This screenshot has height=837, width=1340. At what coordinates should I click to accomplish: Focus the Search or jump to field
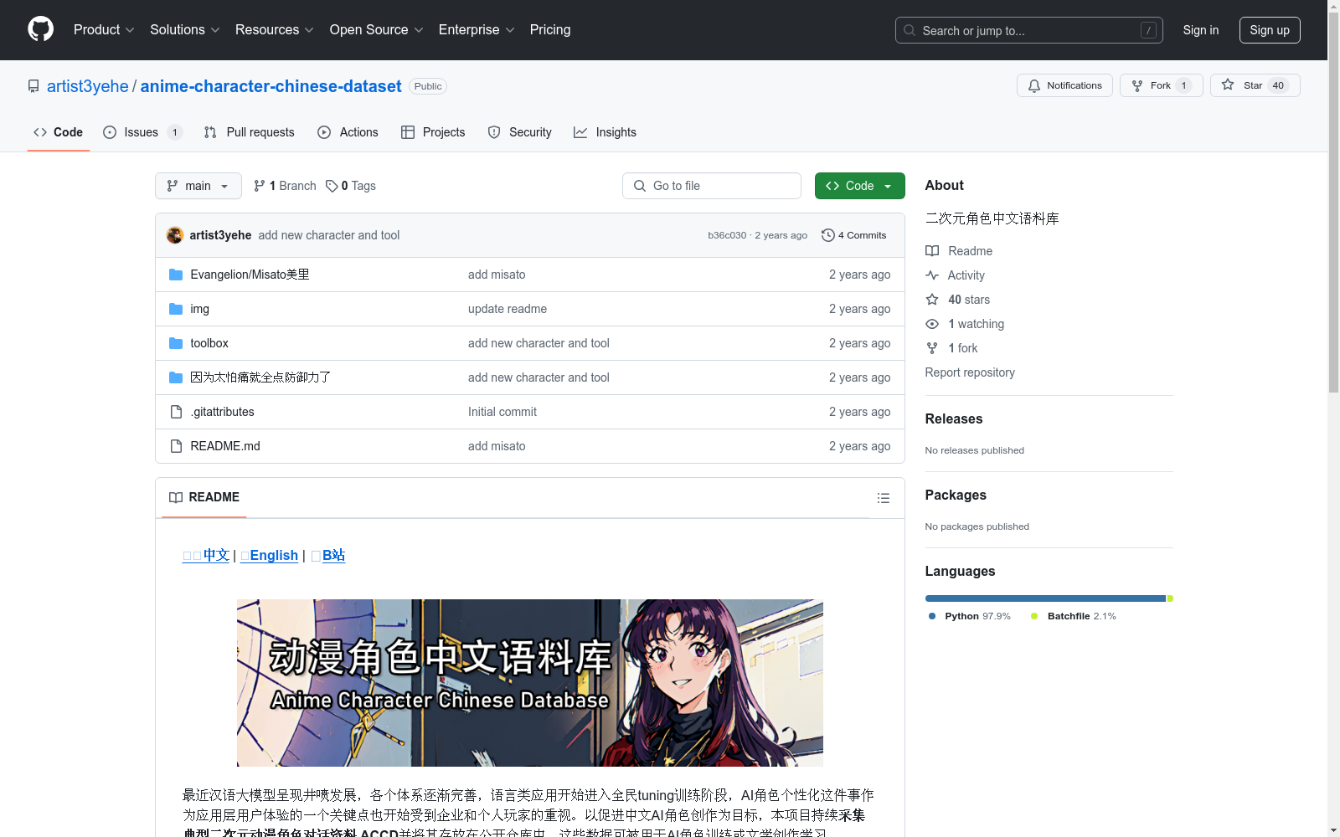[x=1029, y=30]
